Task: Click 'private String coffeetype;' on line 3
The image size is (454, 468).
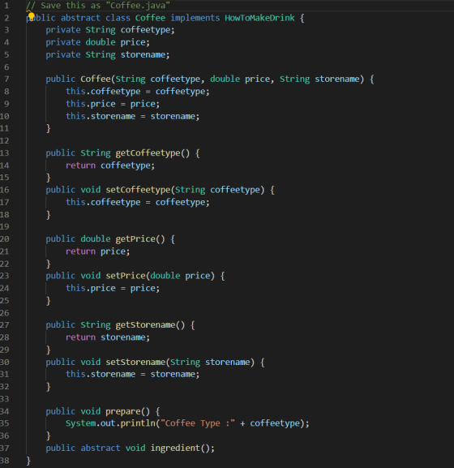Action: pos(110,30)
